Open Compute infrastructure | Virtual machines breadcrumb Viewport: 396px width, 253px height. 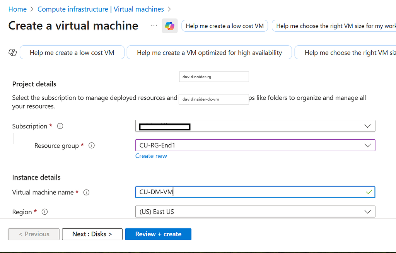click(101, 9)
